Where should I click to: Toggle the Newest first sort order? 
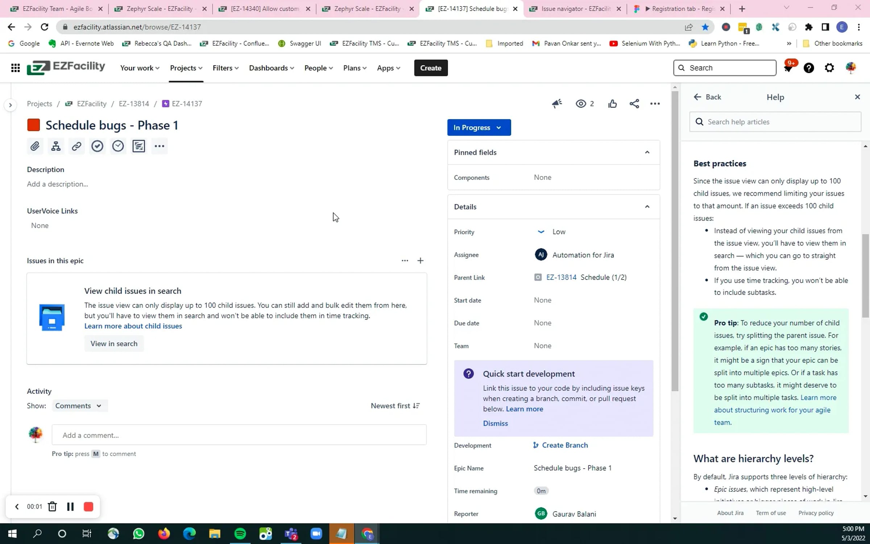395,405
